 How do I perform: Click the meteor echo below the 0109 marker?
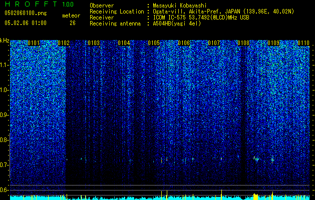coord(272,160)
